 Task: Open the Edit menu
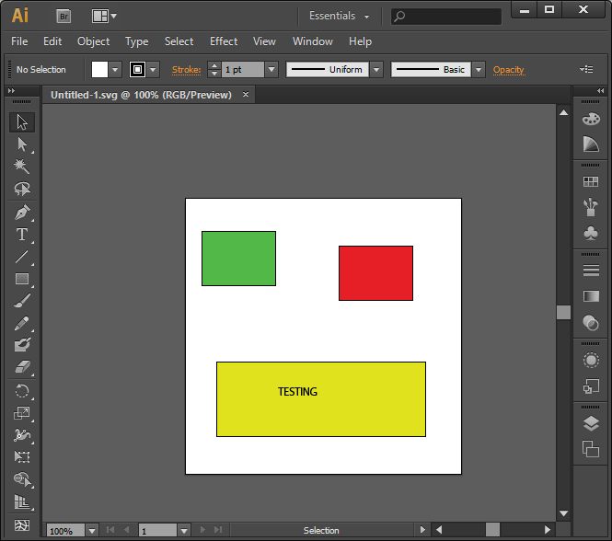coord(52,41)
